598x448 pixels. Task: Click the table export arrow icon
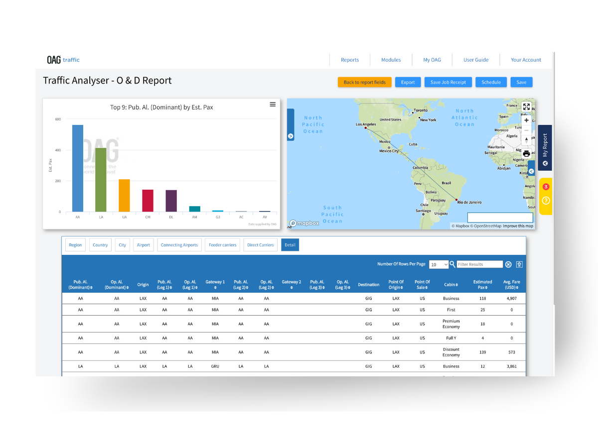[x=519, y=265]
